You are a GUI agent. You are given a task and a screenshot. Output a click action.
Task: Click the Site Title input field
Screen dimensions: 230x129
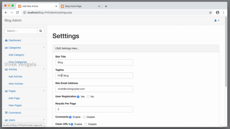(94, 62)
